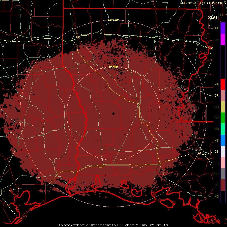Image resolution: width=227 pixels, height=227 pixels.
Task: Pick the yellow BD legend swatch
Action: (x=223, y=107)
